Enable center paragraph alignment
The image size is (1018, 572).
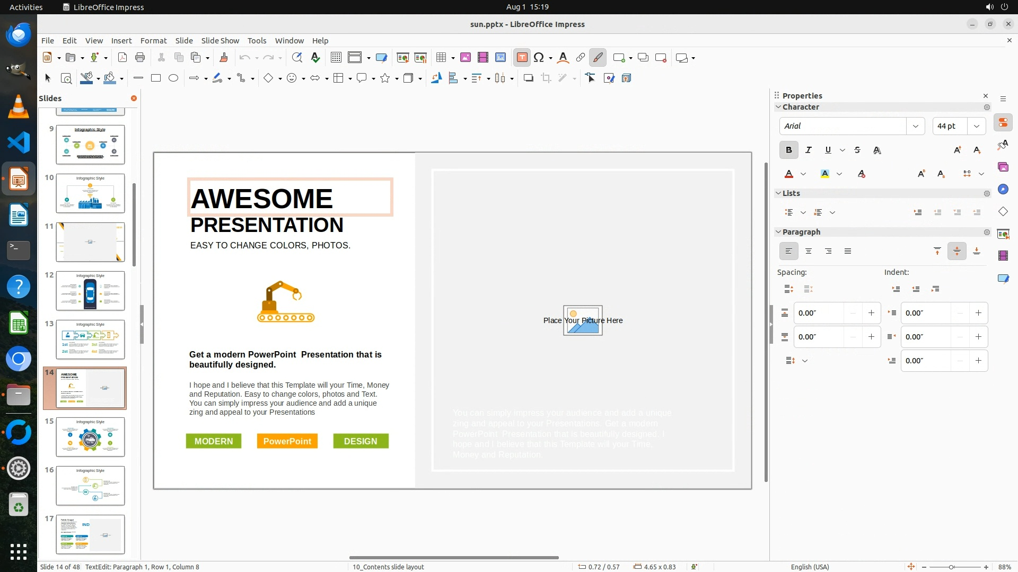pos(808,252)
